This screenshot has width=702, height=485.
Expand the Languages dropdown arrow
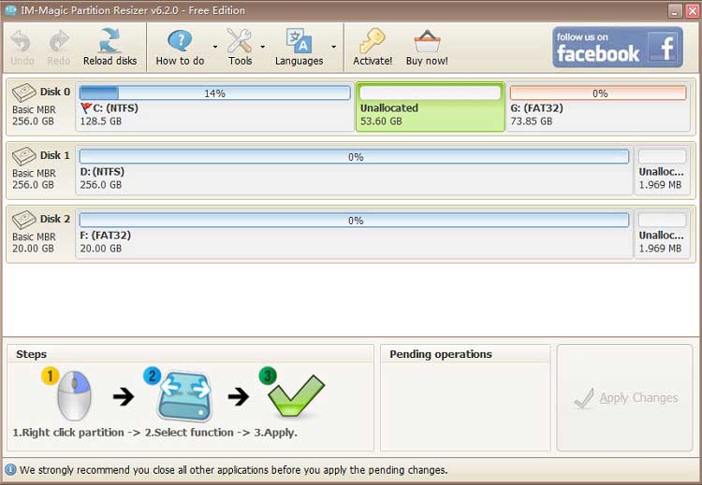pos(333,47)
